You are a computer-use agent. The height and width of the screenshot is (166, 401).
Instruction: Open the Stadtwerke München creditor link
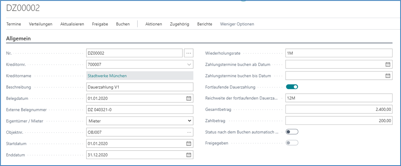[x=107, y=76]
